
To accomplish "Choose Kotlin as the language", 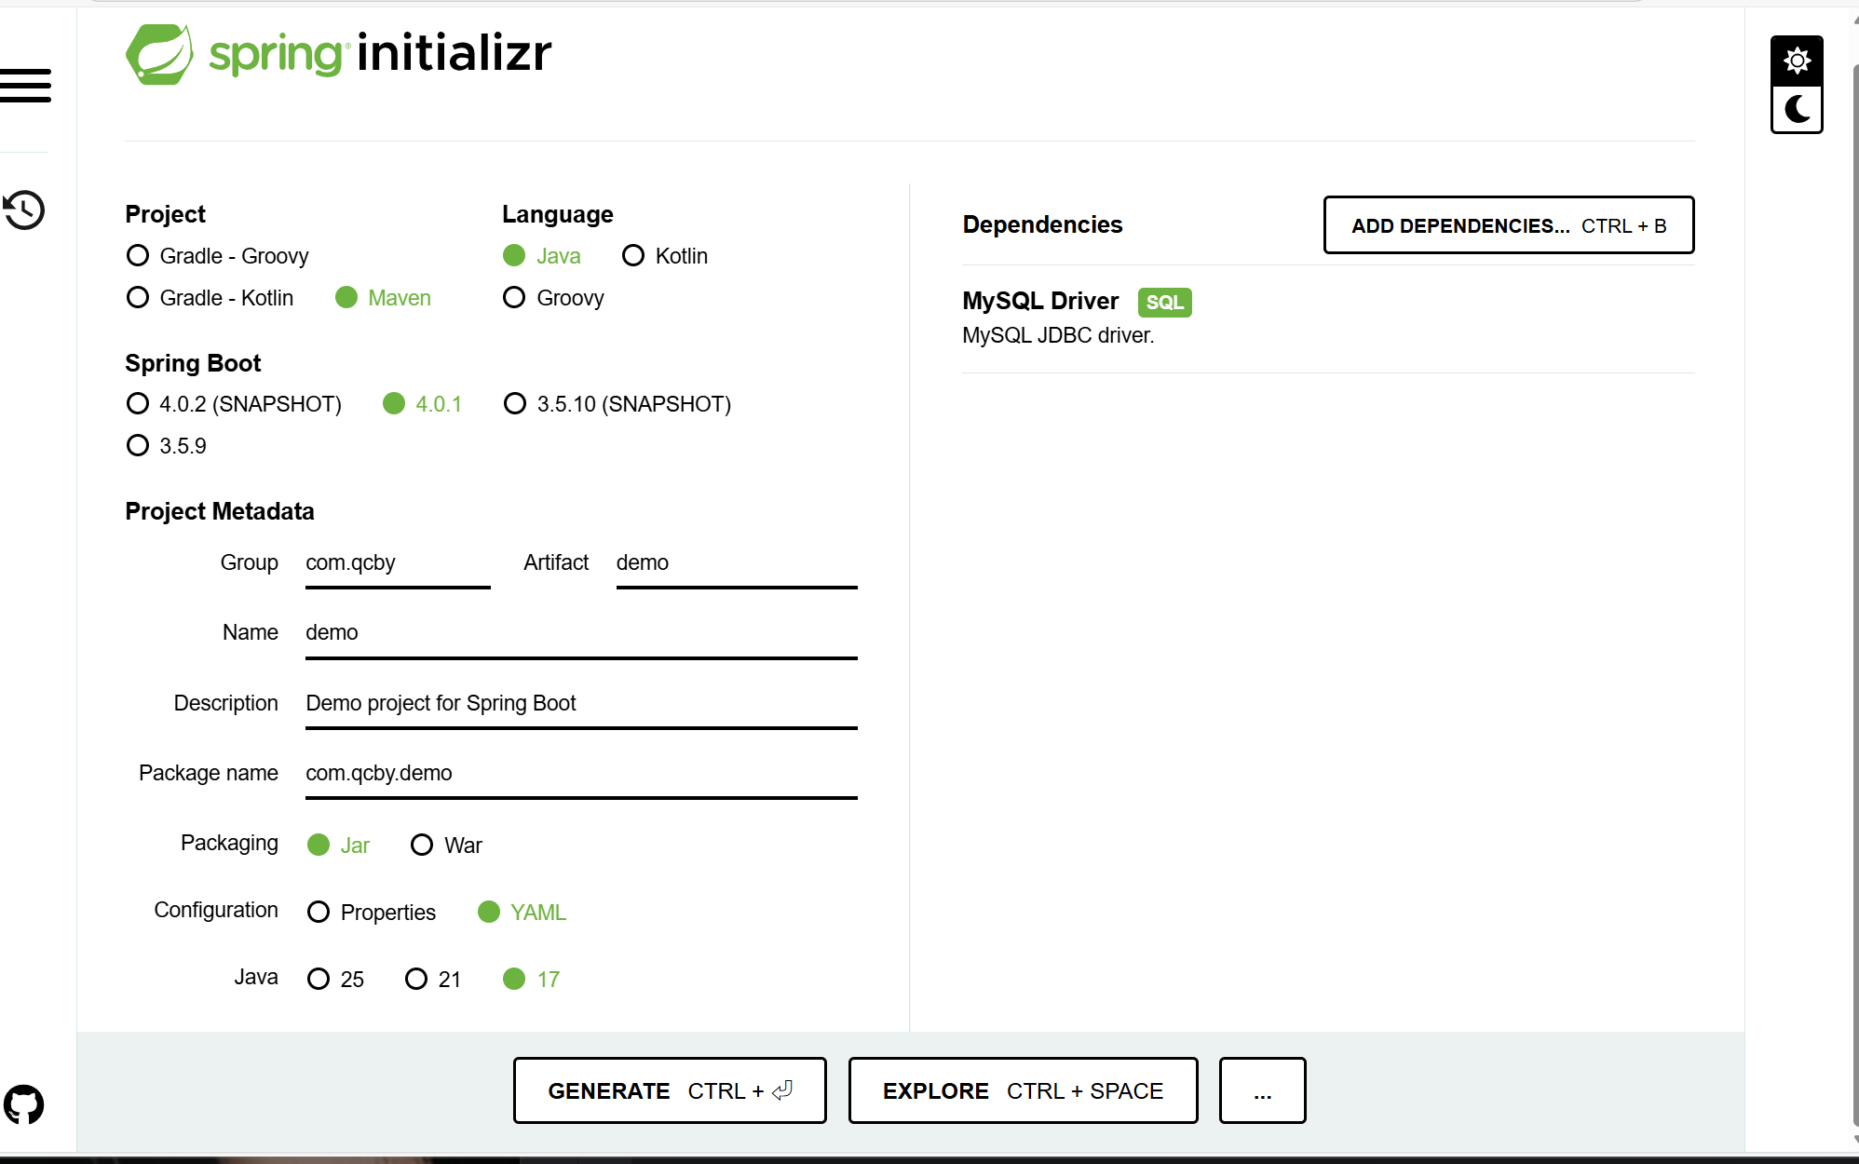I will click(x=633, y=255).
